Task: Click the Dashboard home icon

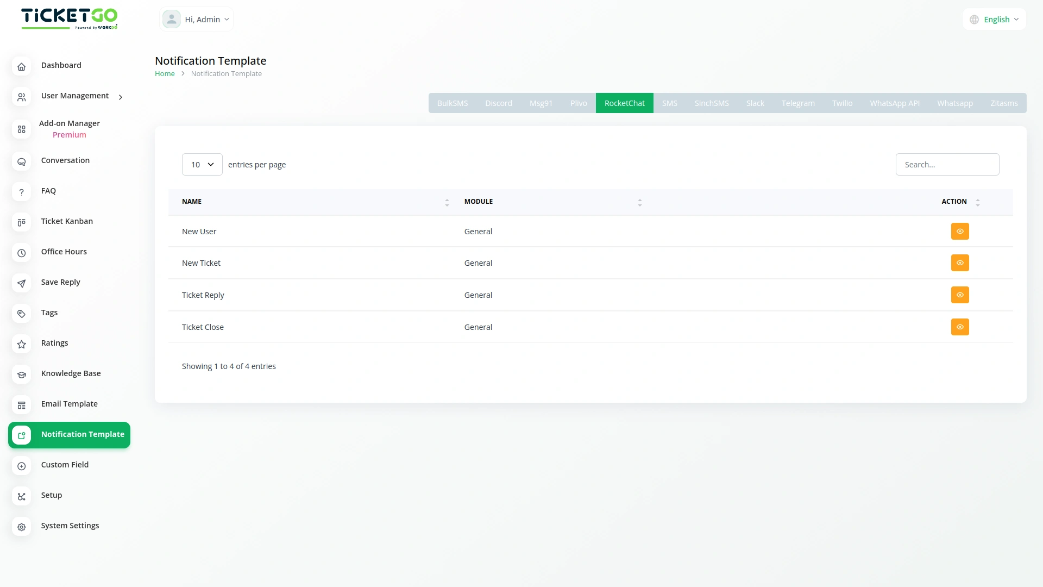Action: tap(21, 66)
